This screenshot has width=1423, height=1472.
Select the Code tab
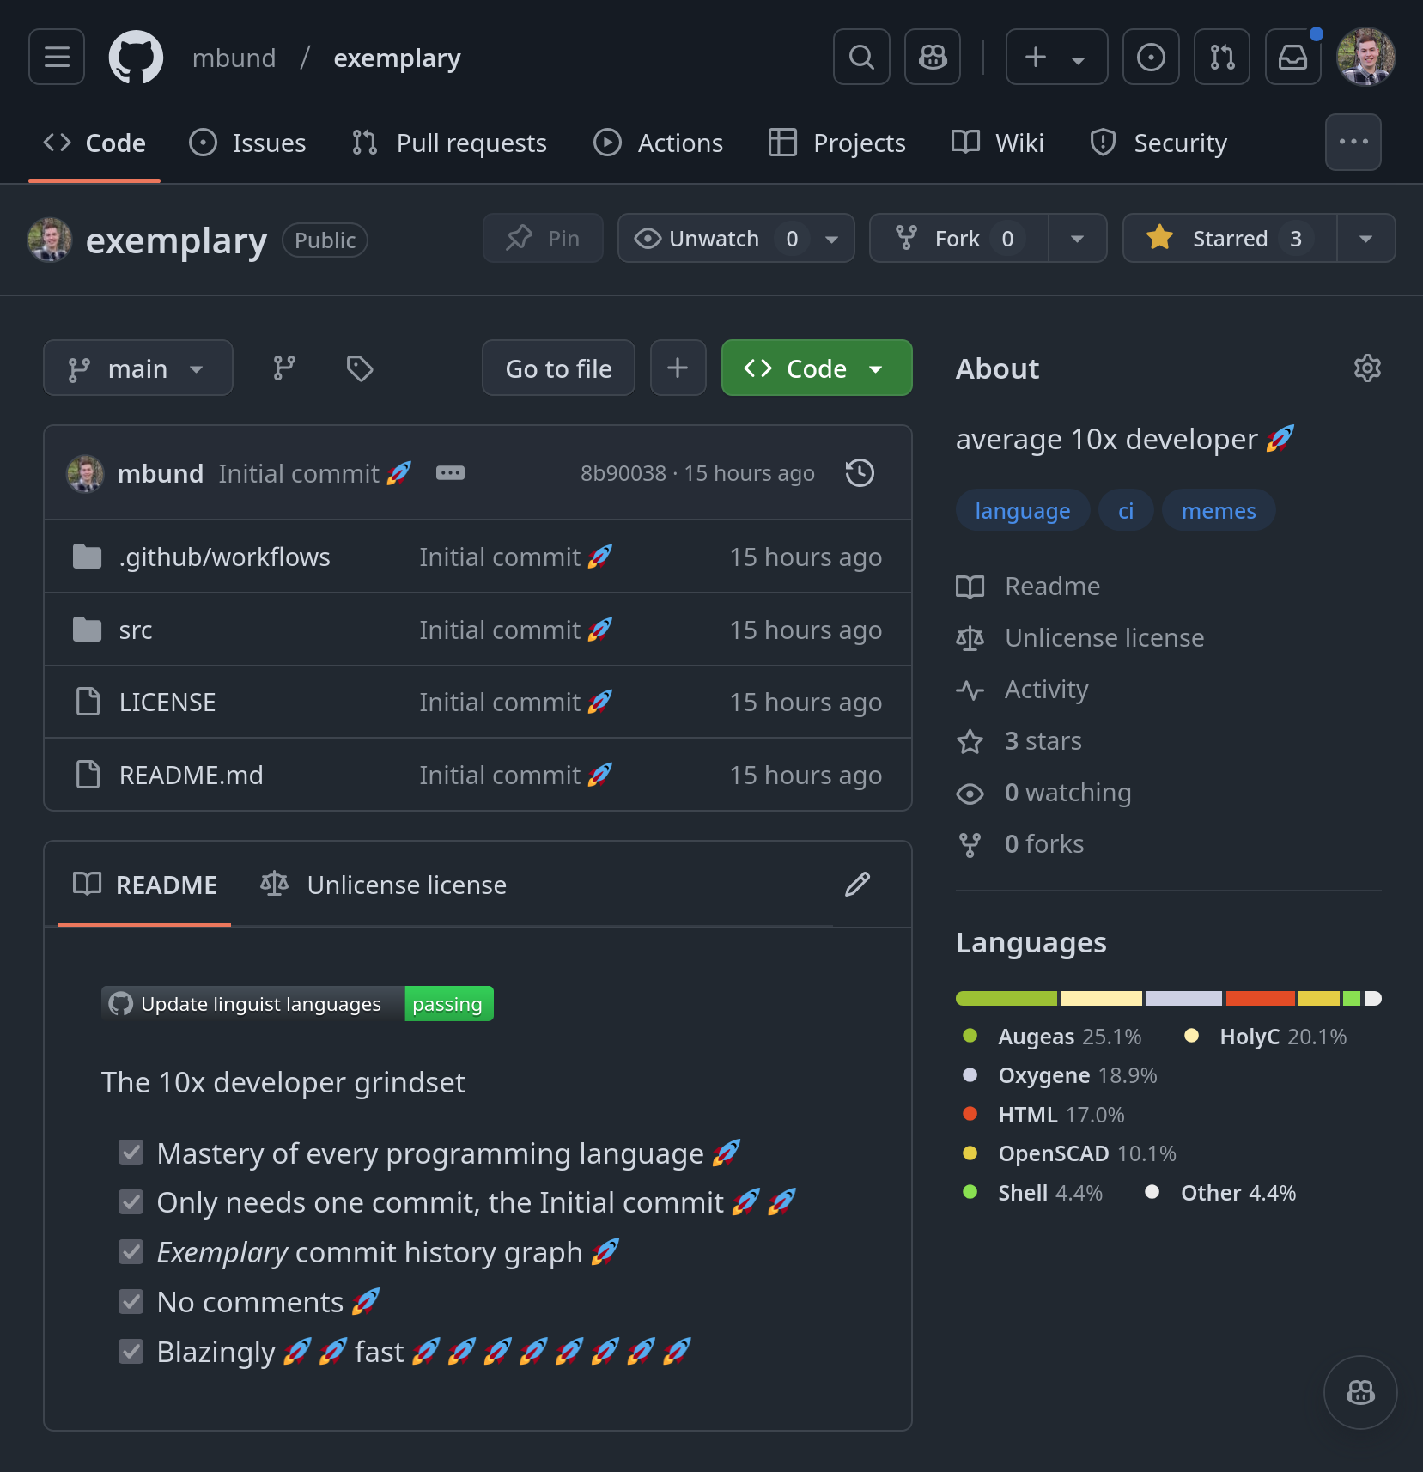tap(94, 143)
